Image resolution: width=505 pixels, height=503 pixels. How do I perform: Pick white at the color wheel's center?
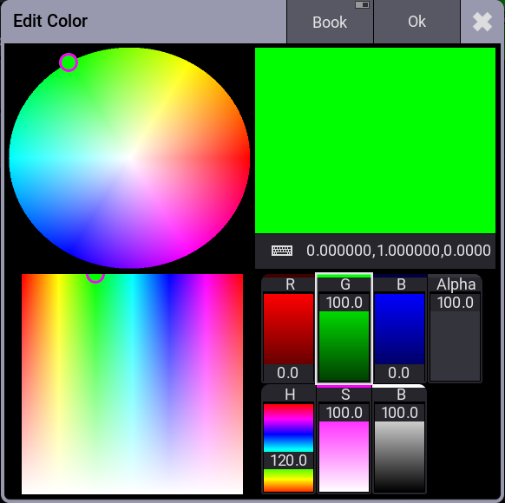click(129, 158)
